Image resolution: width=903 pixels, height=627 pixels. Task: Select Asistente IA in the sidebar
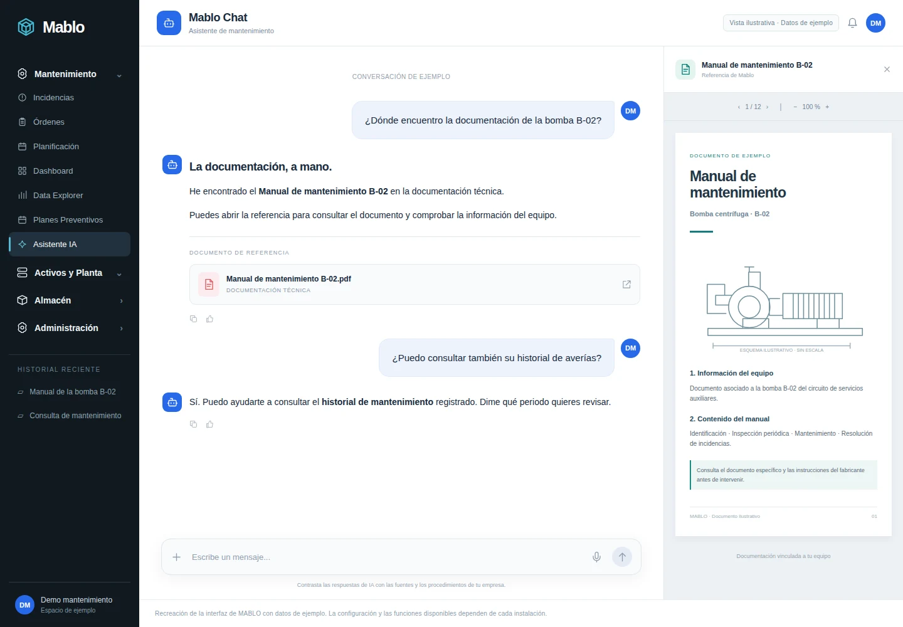70,245
